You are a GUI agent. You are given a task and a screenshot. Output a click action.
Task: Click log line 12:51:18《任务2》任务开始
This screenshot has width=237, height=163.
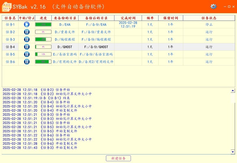click(36, 90)
